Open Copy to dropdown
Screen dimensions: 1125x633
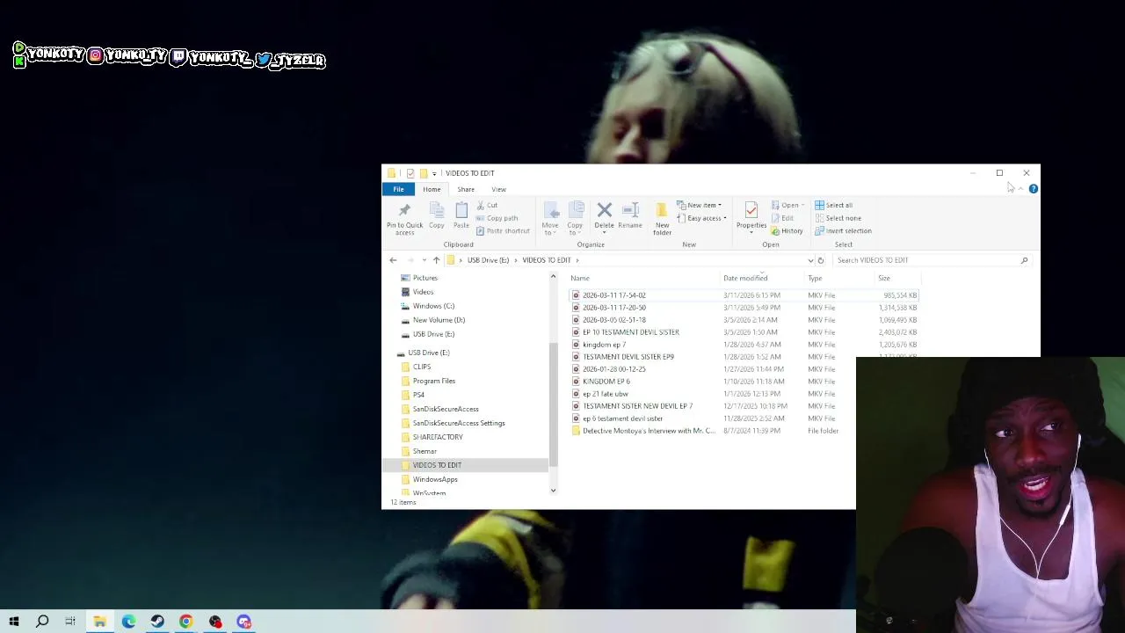575,217
